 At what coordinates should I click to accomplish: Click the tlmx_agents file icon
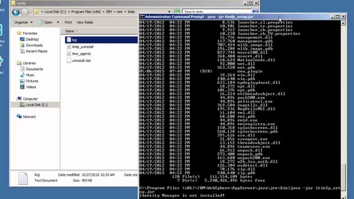tap(69, 54)
